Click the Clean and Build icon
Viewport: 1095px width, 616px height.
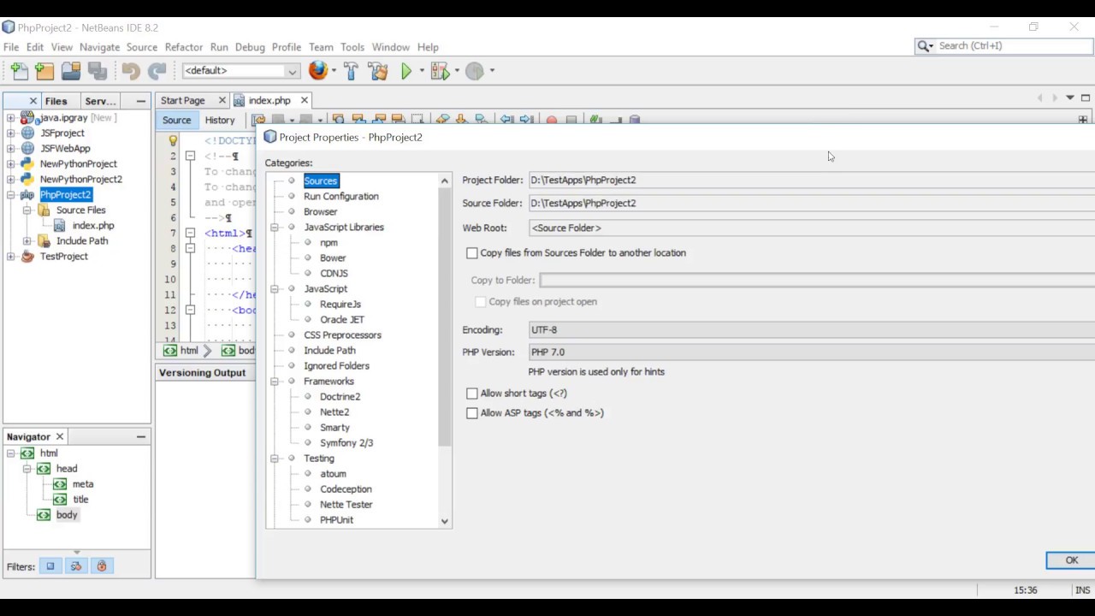(x=378, y=71)
